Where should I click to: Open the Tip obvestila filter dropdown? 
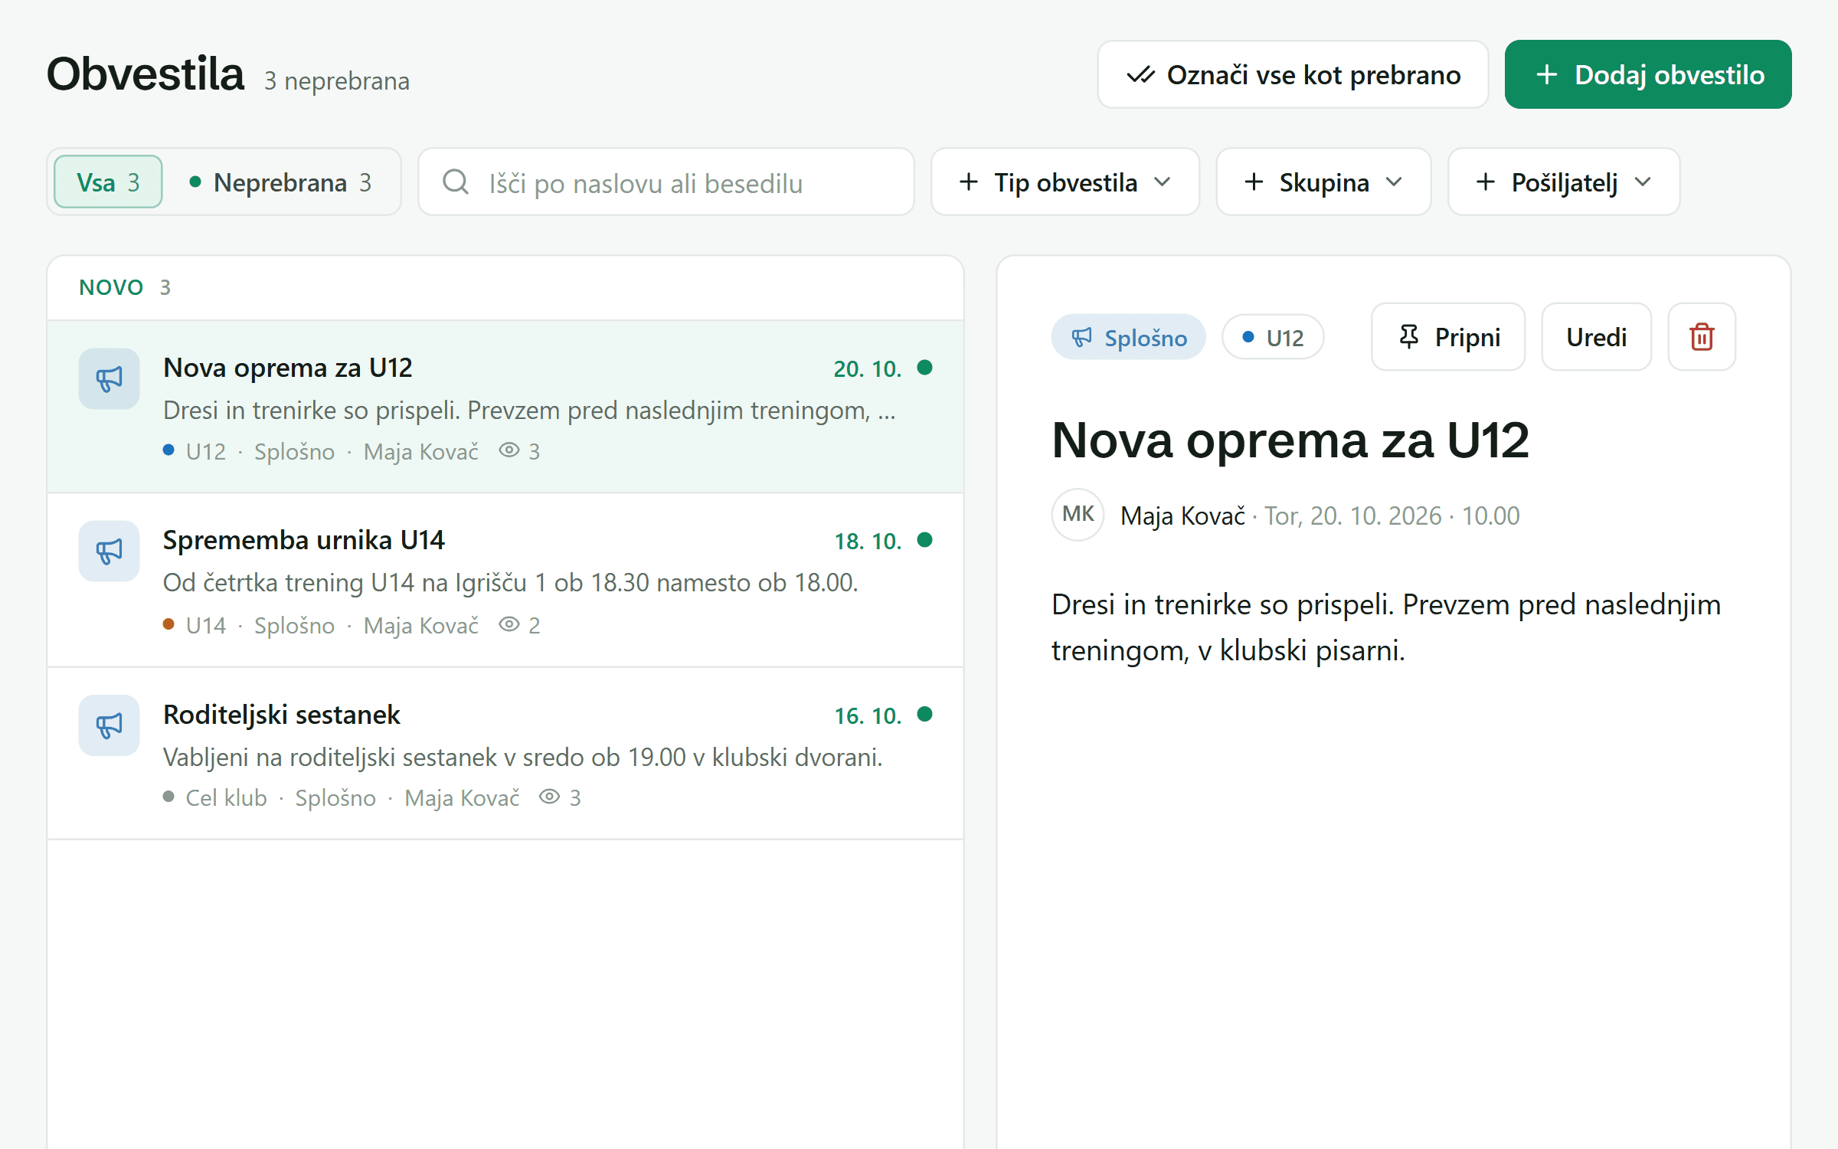(x=1065, y=182)
